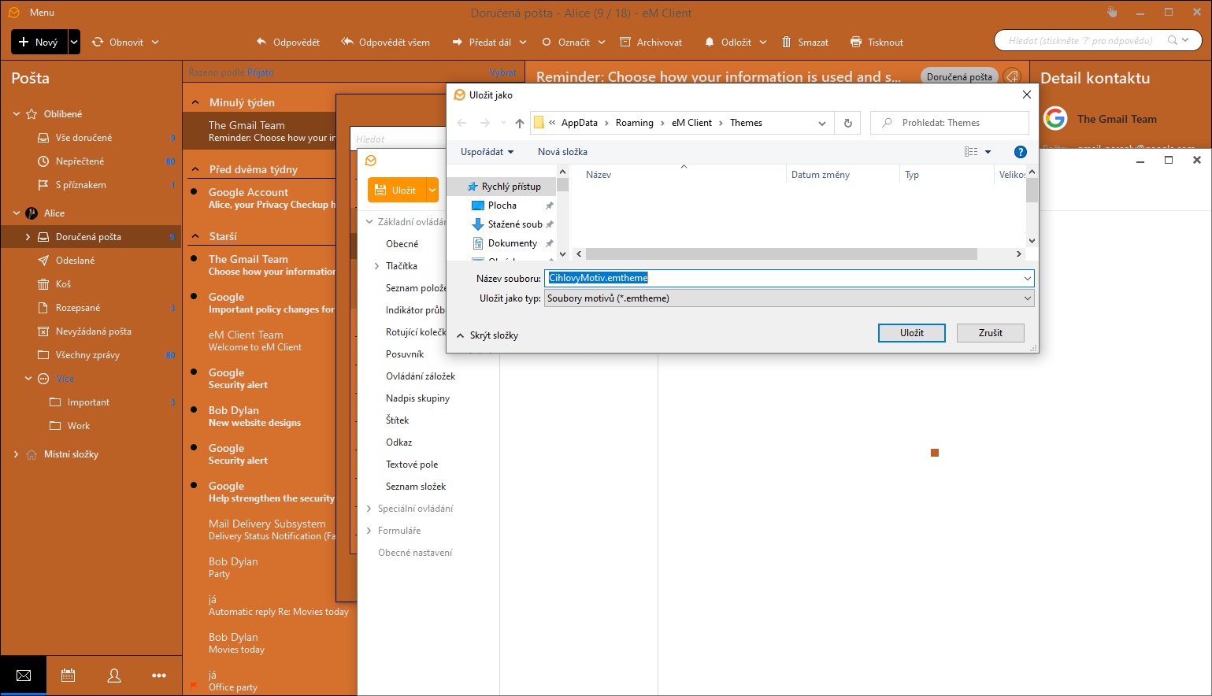Expand Místní složky local folders

pyautogui.click(x=17, y=454)
